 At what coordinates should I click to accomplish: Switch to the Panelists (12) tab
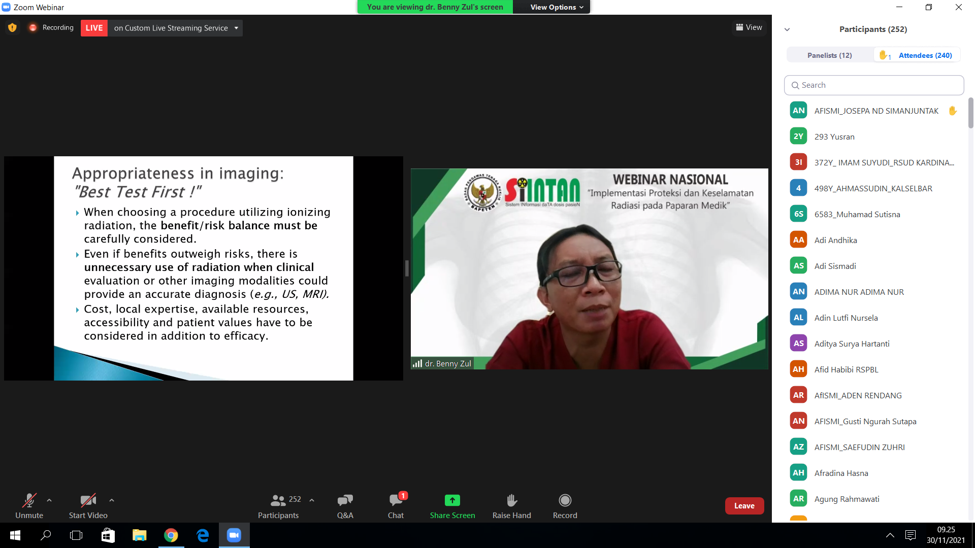coord(830,55)
